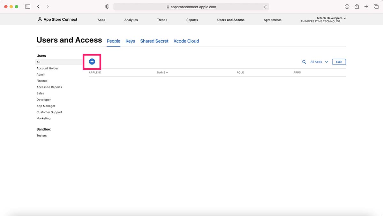The height and width of the screenshot is (216, 383).
Task: Switch to the Xcode Cloud tab
Action: tap(186, 41)
